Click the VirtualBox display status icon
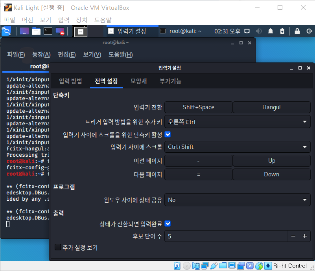Viewport: 315px width, 271px height. (232, 266)
